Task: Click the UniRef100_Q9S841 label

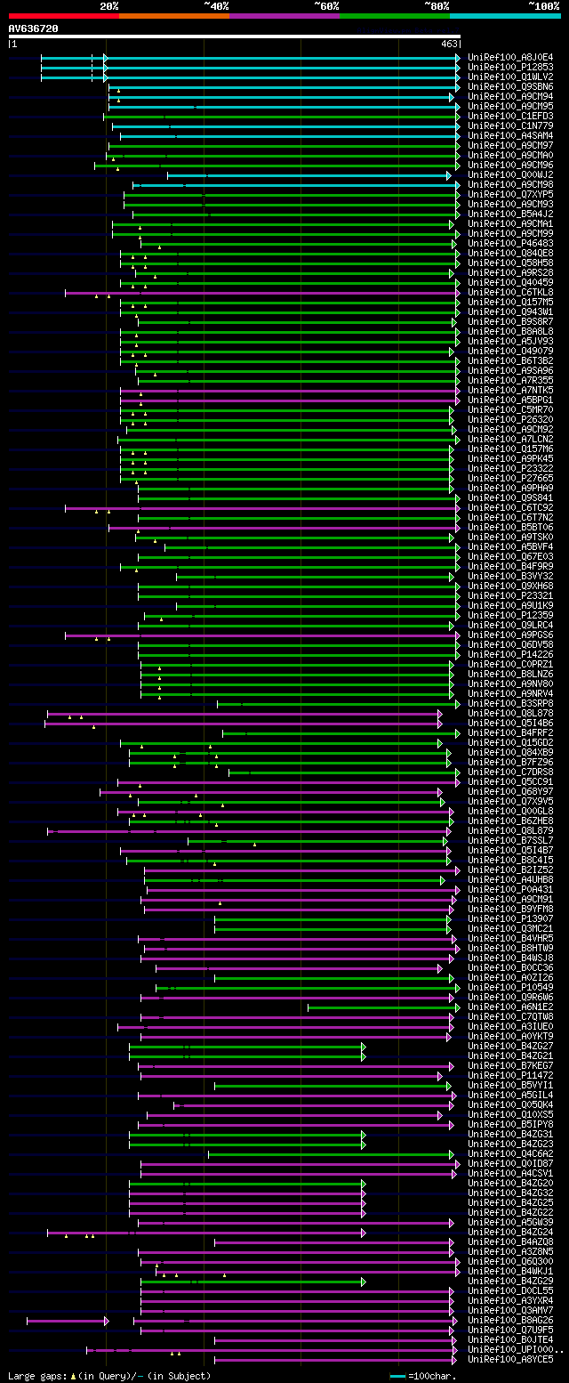Action: coord(510,497)
